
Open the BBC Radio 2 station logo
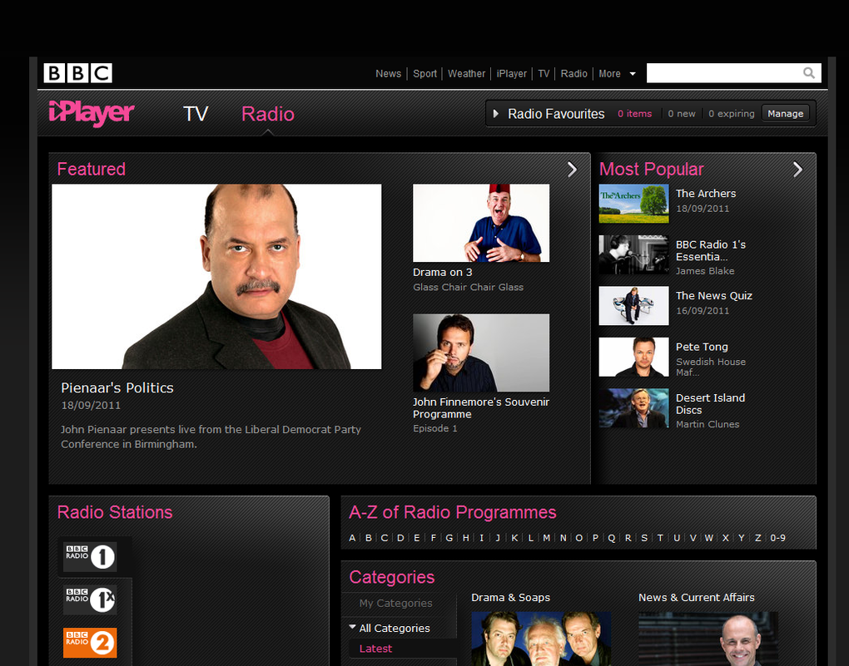pos(90,642)
